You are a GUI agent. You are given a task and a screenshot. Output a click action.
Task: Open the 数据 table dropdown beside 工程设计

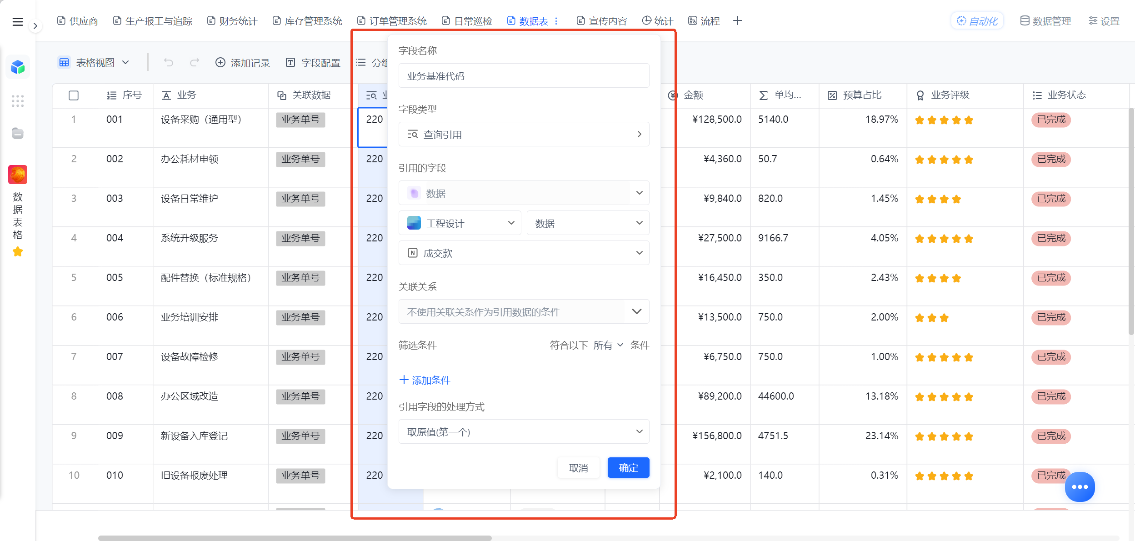click(x=588, y=223)
